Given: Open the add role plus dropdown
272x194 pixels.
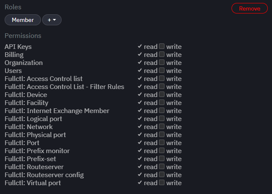Looking at the screenshot, I should pos(52,20).
